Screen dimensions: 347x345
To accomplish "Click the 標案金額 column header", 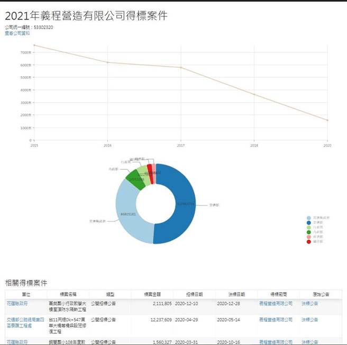I will click(152, 294).
